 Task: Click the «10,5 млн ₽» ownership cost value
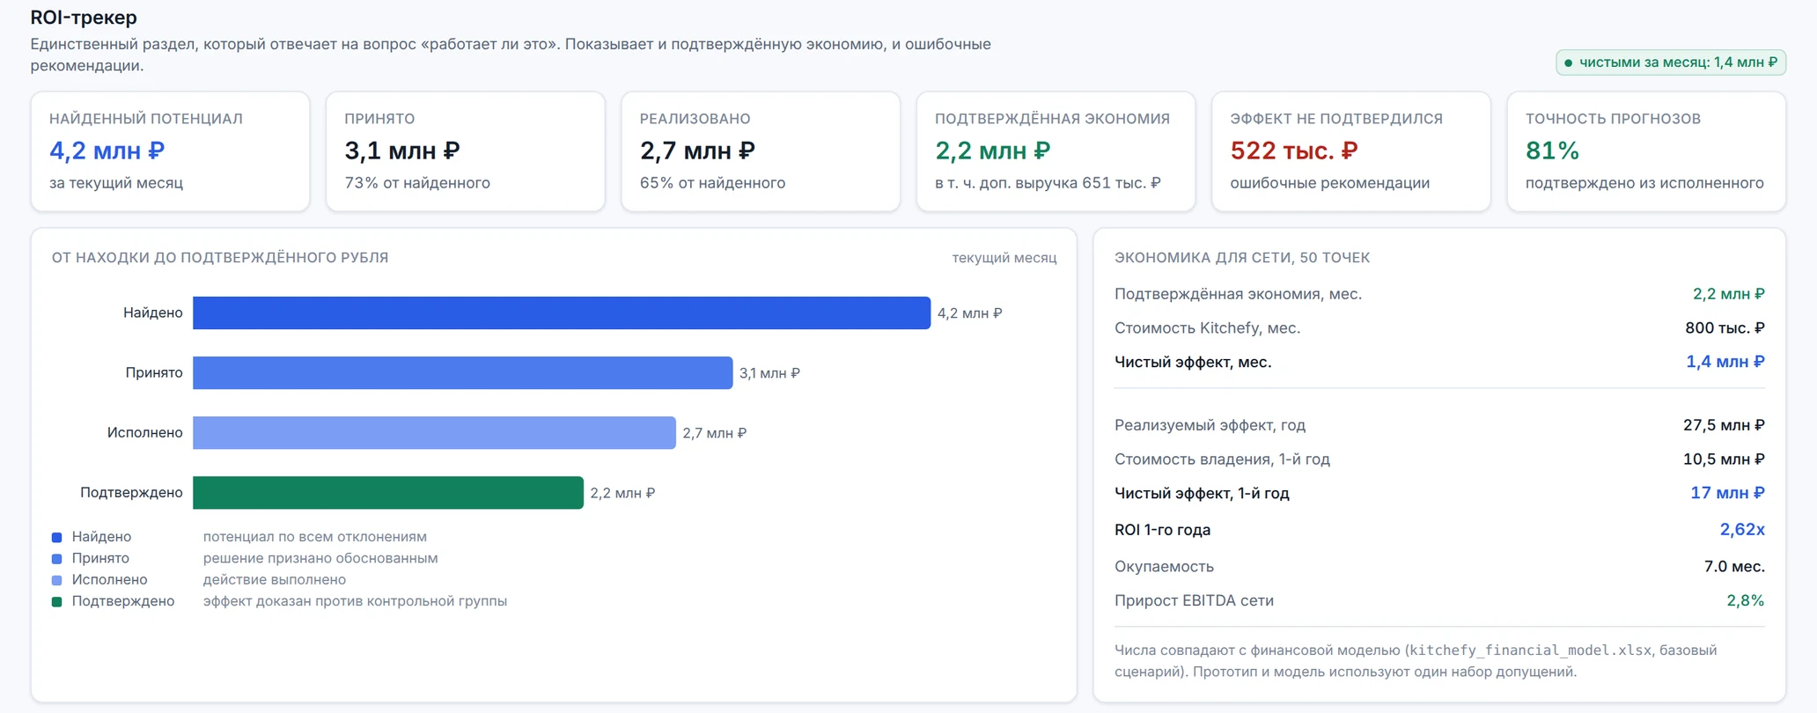click(1724, 459)
